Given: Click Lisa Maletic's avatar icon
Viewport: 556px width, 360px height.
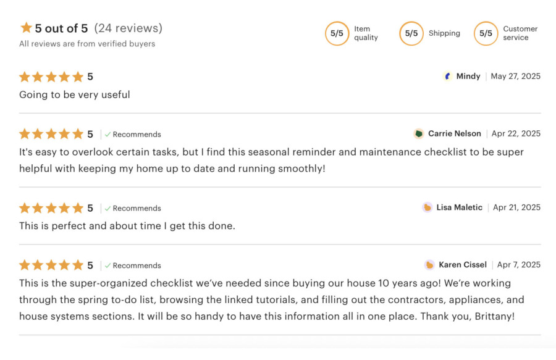Looking at the screenshot, I should point(427,207).
